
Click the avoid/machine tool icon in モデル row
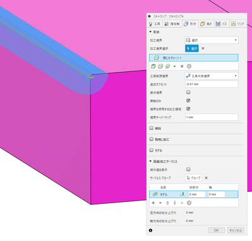coord(183,194)
